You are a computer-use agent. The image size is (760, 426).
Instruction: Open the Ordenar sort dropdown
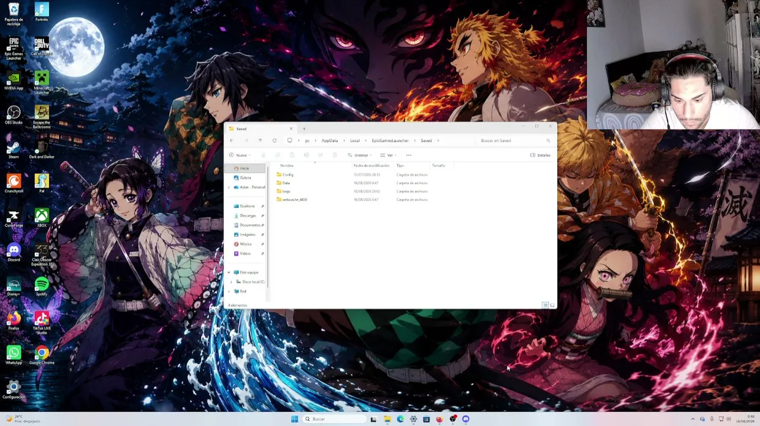click(x=359, y=155)
